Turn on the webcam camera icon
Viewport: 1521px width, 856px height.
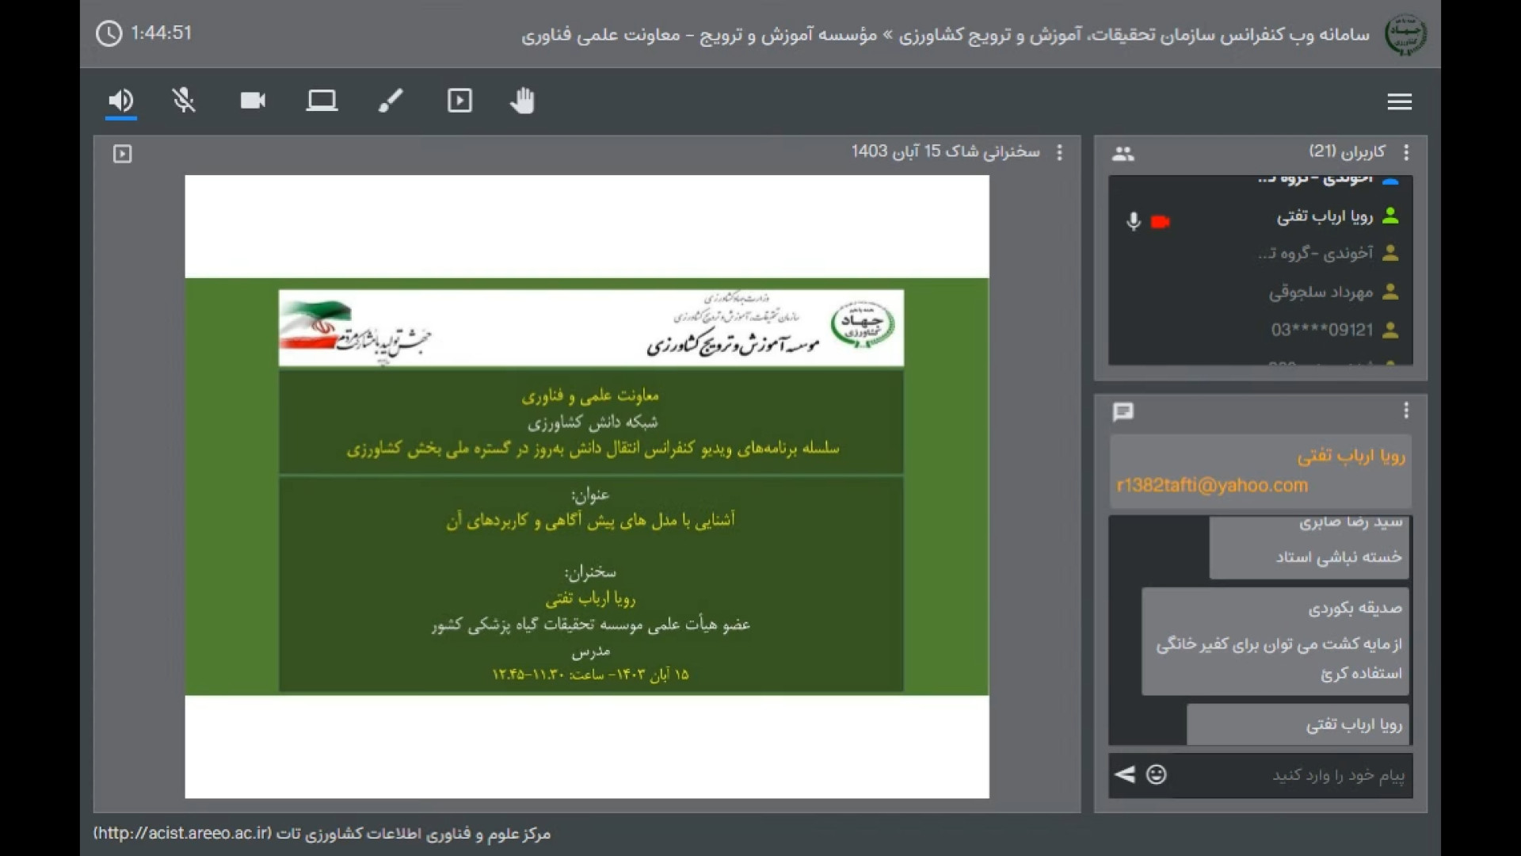click(x=253, y=101)
